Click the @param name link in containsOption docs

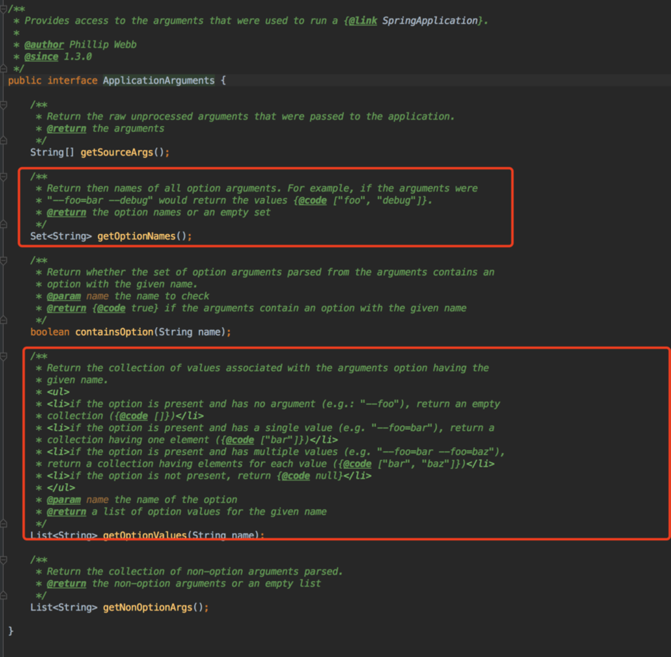coord(64,296)
